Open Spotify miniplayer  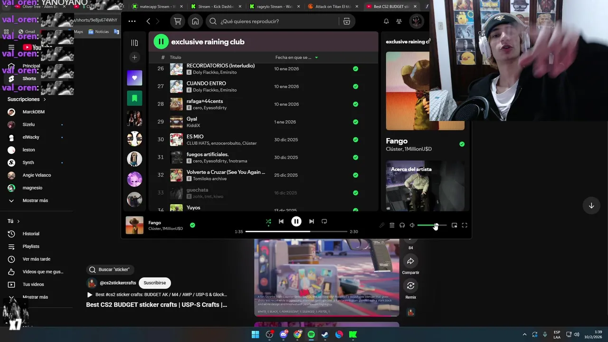pyautogui.click(x=454, y=225)
